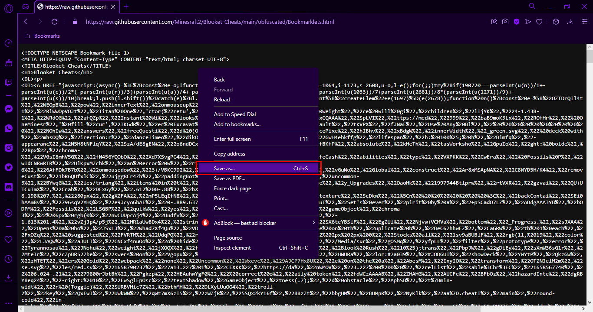The width and height of the screenshot is (593, 312).
Task: Click the page's vertical scrollbar thumb
Action: [590, 57]
